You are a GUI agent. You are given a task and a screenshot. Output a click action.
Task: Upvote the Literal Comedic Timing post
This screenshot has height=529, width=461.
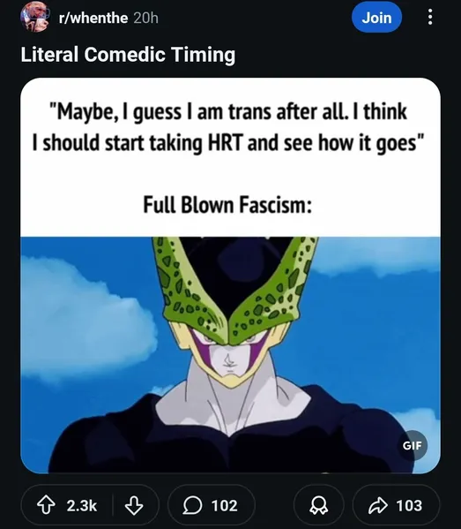(x=46, y=505)
